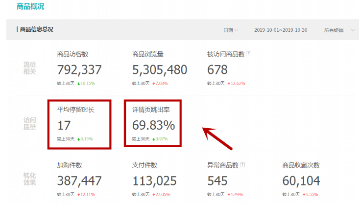Image resolution: width=360 pixels, height=204 pixels.
Task: Click the 商品信息总况 section heading
Action: click(x=36, y=30)
